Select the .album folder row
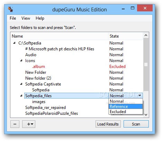Screen dimensions: 162x141 (x=38, y=67)
